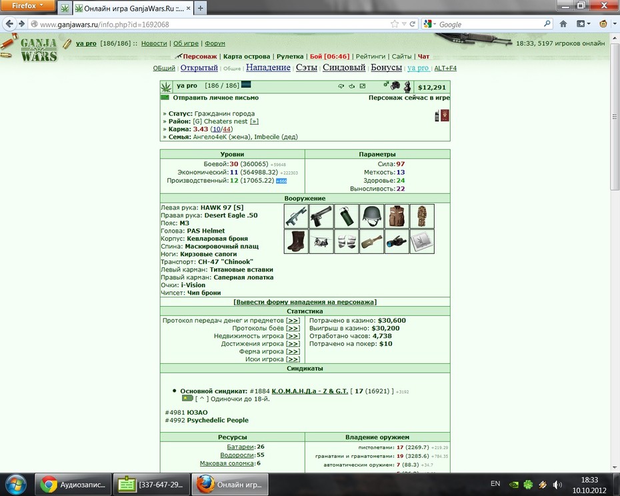
Task: Click the volume speaker tray icon
Action: pos(557,484)
